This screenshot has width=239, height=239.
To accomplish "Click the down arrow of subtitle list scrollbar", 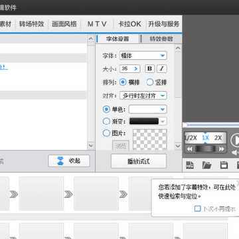I will (90, 145).
